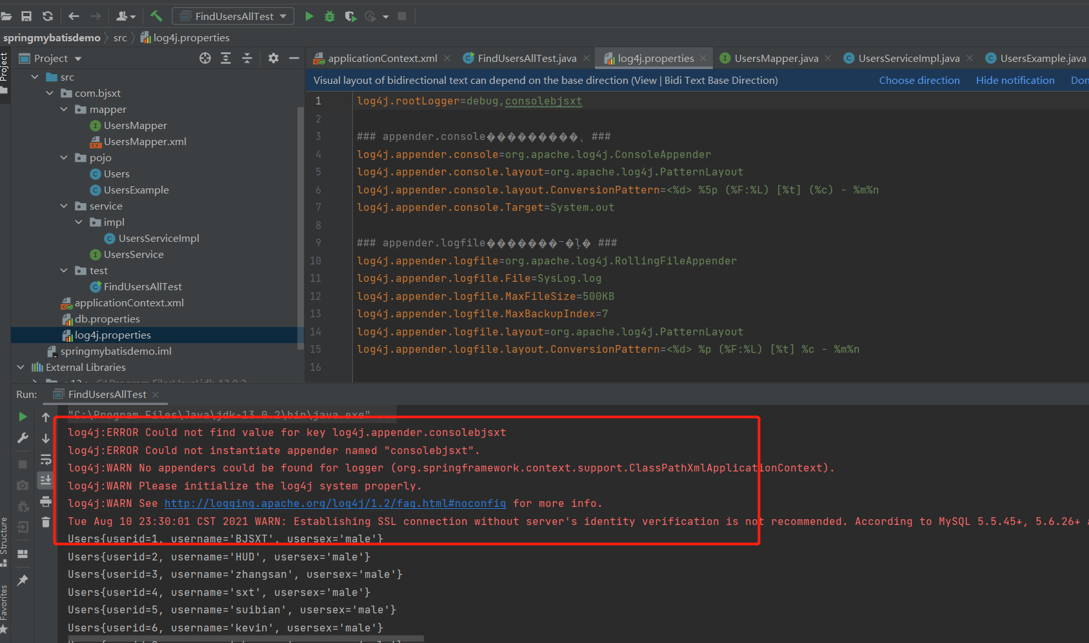This screenshot has height=643, width=1089.
Task: Select db.properties in project tree
Action: (107, 319)
